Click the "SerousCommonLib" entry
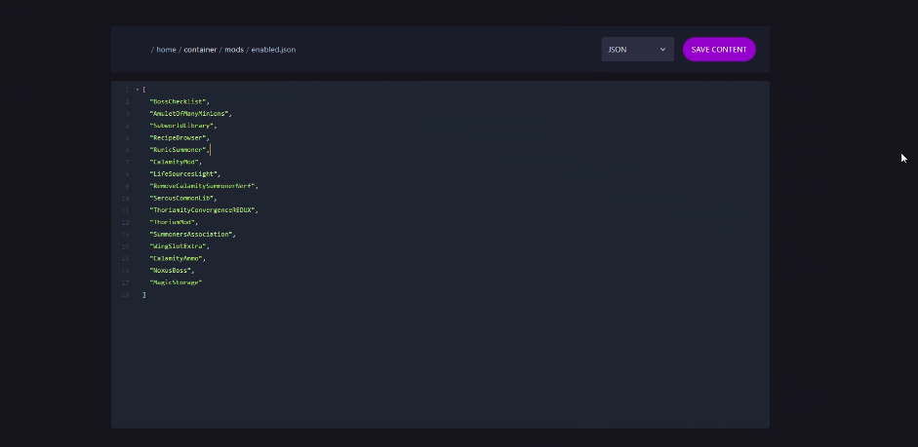Image resolution: width=918 pixels, height=447 pixels. click(183, 198)
